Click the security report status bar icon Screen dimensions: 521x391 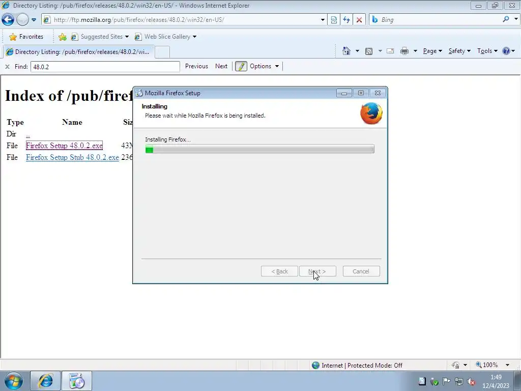[455, 365]
